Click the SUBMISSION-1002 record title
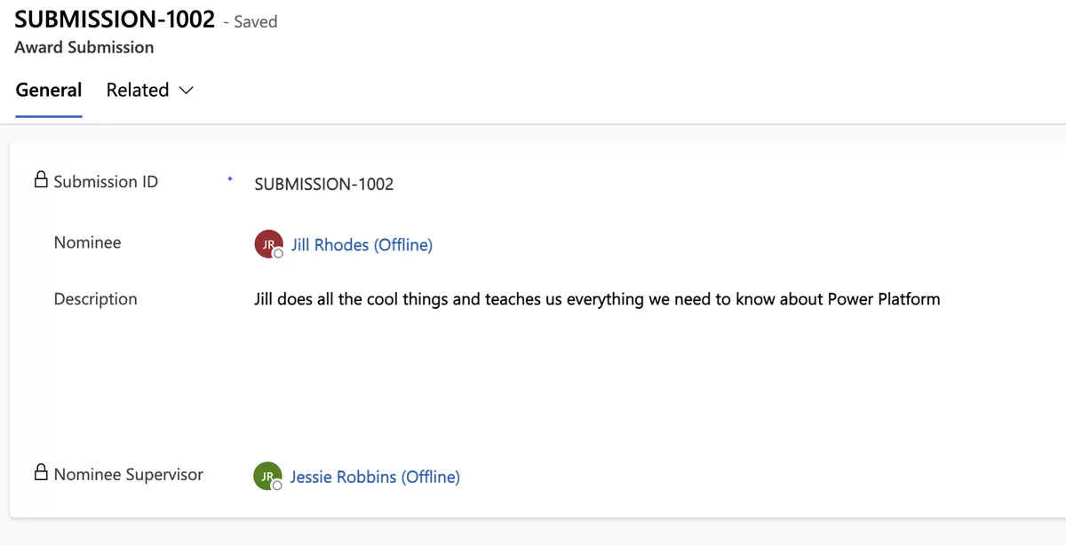Screen dimensions: 1066x545 pyautogui.click(x=115, y=20)
